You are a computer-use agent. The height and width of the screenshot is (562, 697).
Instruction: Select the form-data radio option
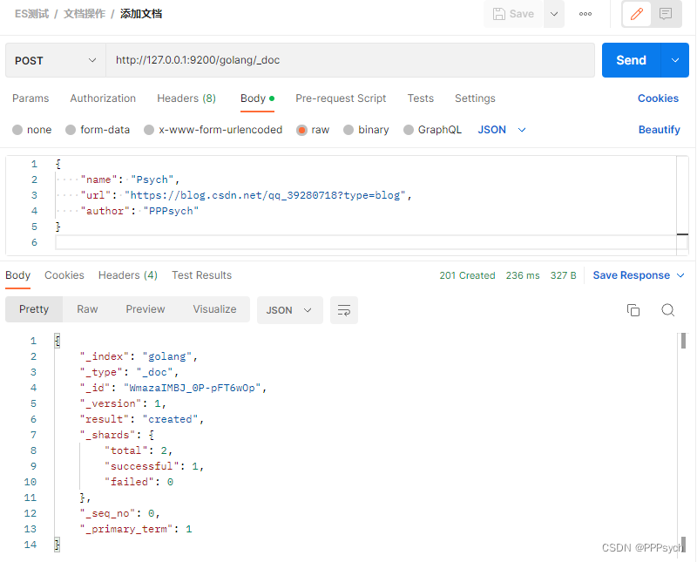pos(71,130)
